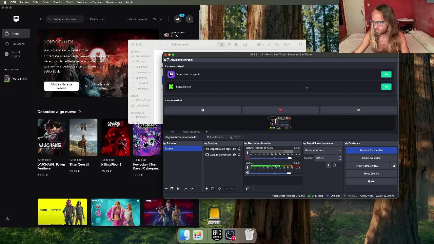Move scene down in Escenas
The image size is (434, 244).
[x=192, y=188]
